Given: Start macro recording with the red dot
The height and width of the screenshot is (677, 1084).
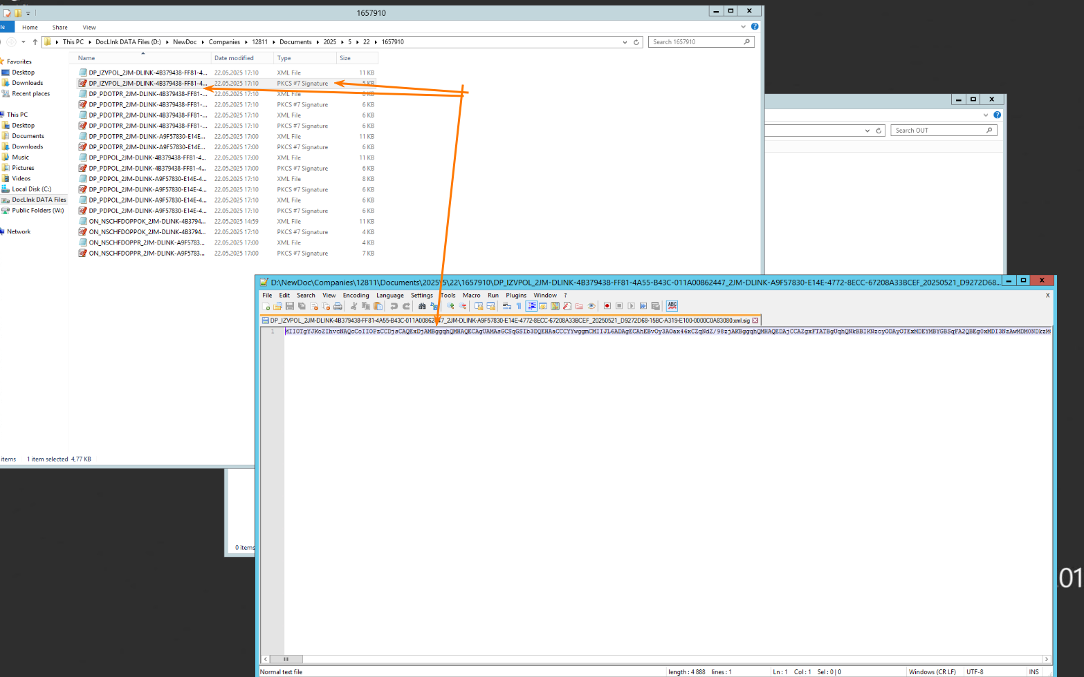Looking at the screenshot, I should (607, 306).
